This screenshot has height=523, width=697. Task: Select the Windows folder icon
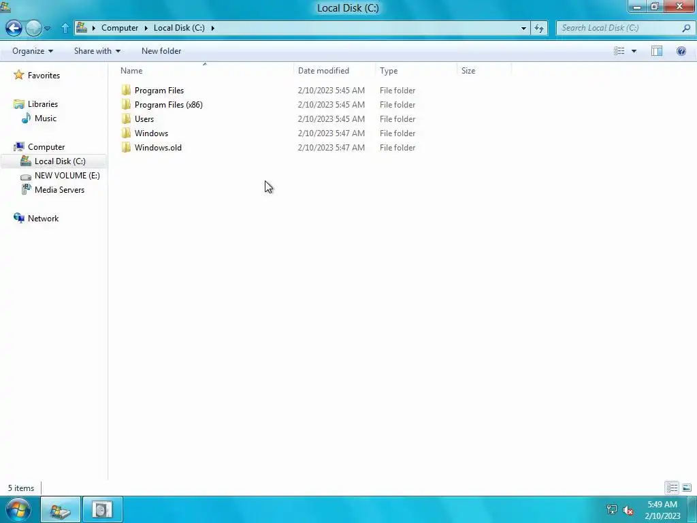pos(126,133)
